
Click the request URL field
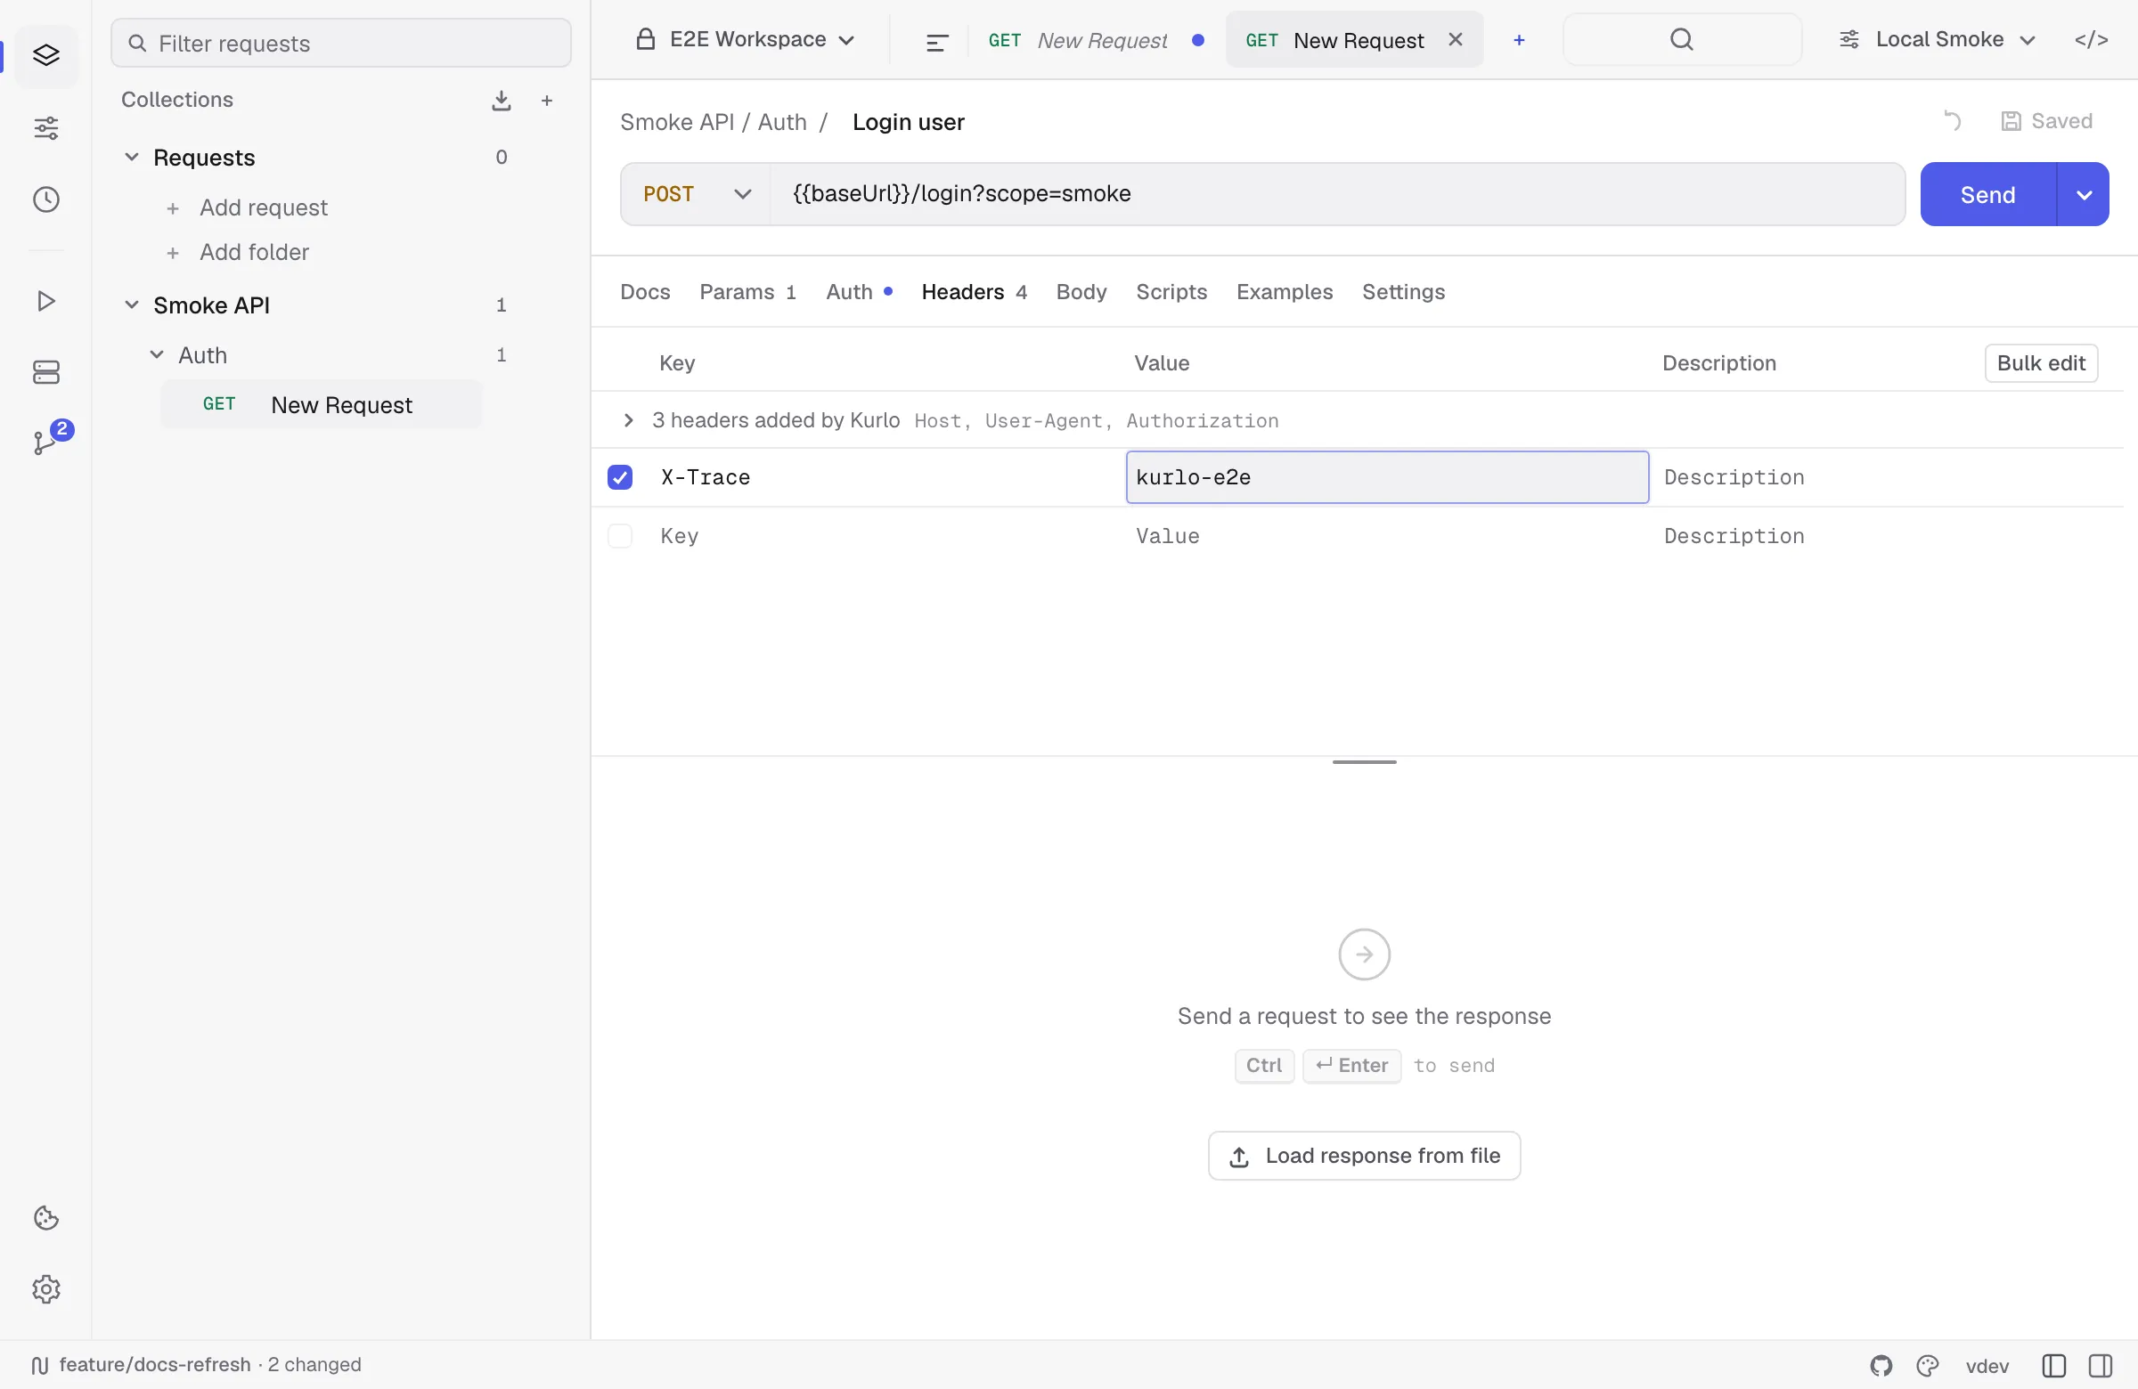point(1337,194)
